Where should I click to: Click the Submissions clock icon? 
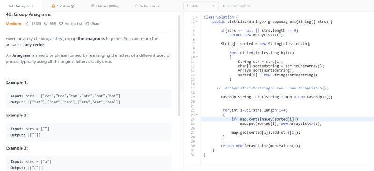(x=137, y=6)
